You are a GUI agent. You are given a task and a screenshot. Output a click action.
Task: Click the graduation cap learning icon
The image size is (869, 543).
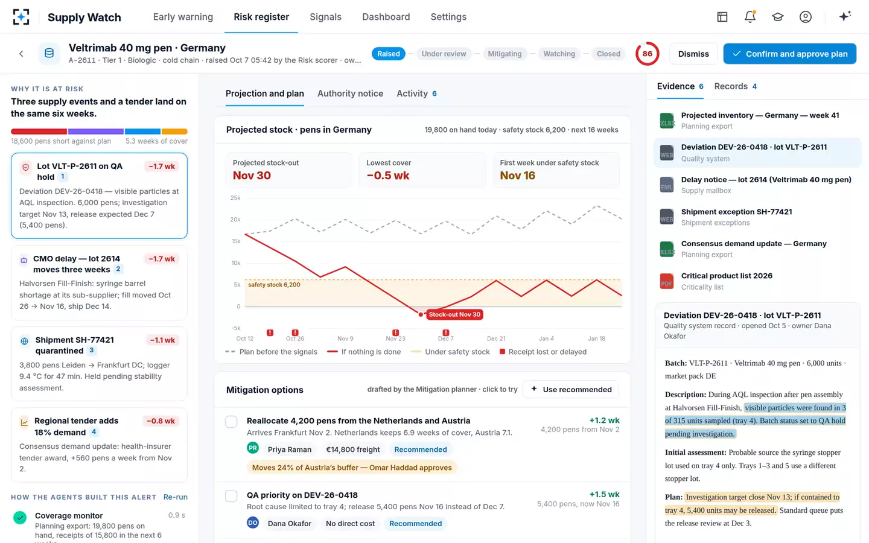(778, 17)
